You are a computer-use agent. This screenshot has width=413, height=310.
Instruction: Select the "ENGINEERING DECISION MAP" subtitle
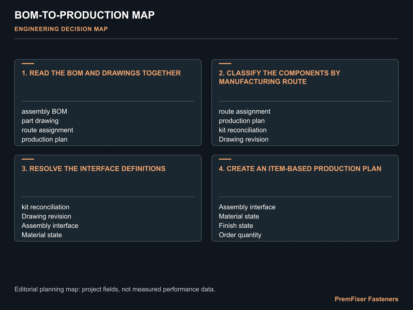[61, 29]
